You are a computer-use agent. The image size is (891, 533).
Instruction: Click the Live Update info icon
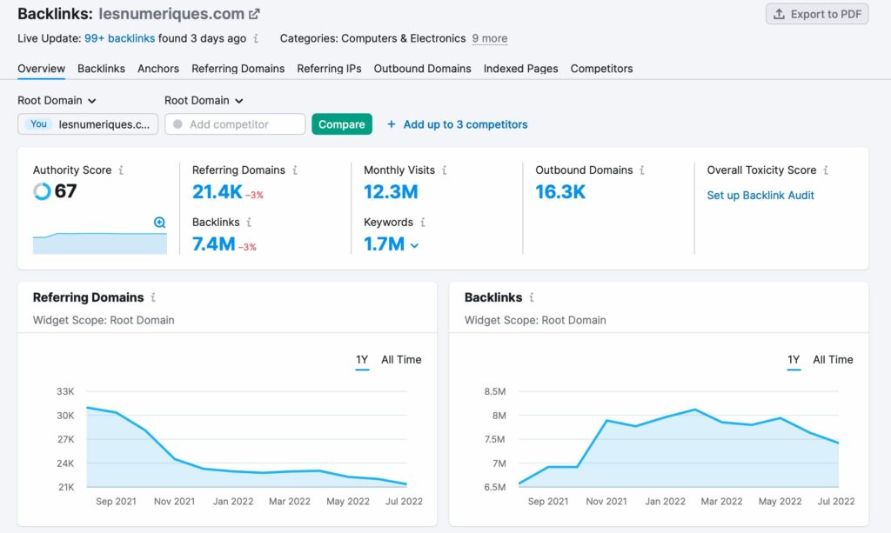[x=256, y=38]
